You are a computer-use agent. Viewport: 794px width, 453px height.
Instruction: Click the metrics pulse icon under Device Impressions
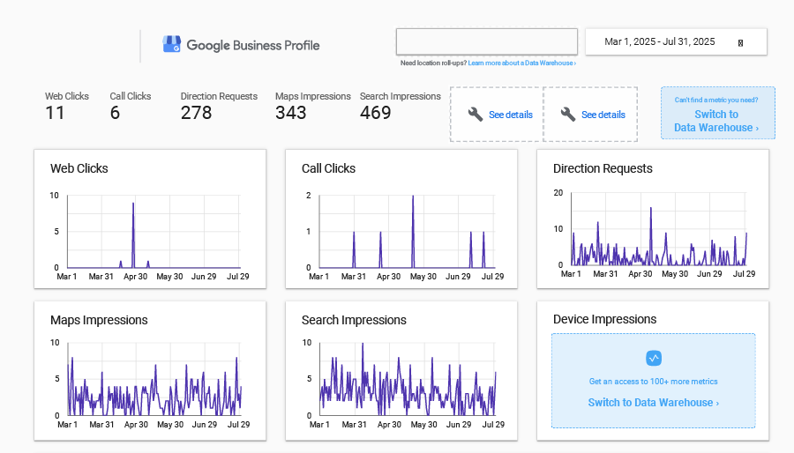[x=653, y=358]
